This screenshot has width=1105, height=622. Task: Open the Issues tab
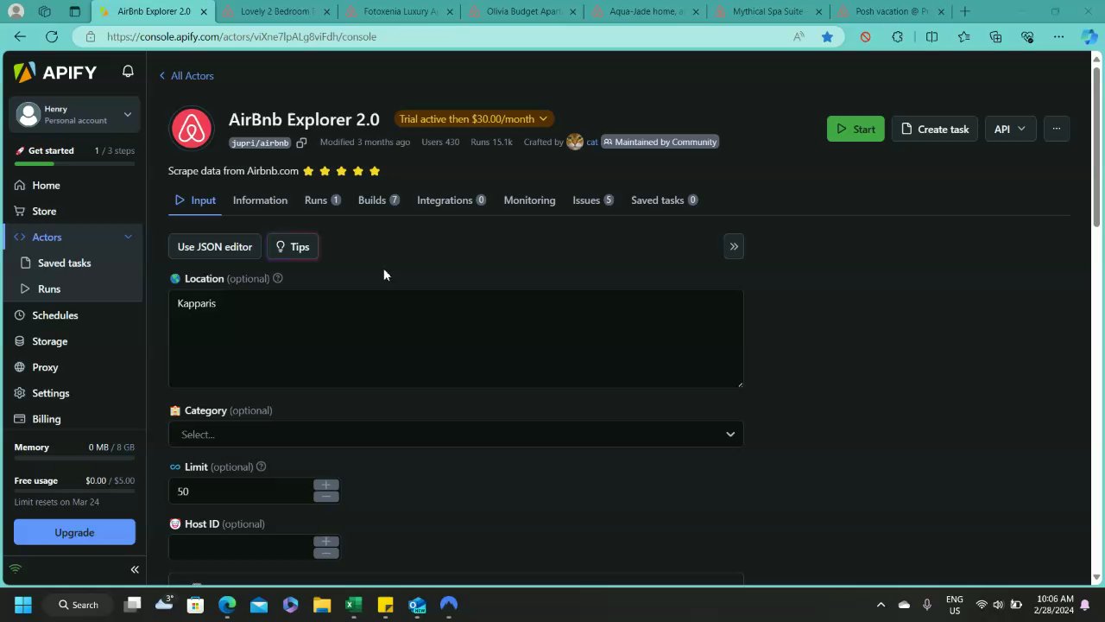[x=593, y=200]
